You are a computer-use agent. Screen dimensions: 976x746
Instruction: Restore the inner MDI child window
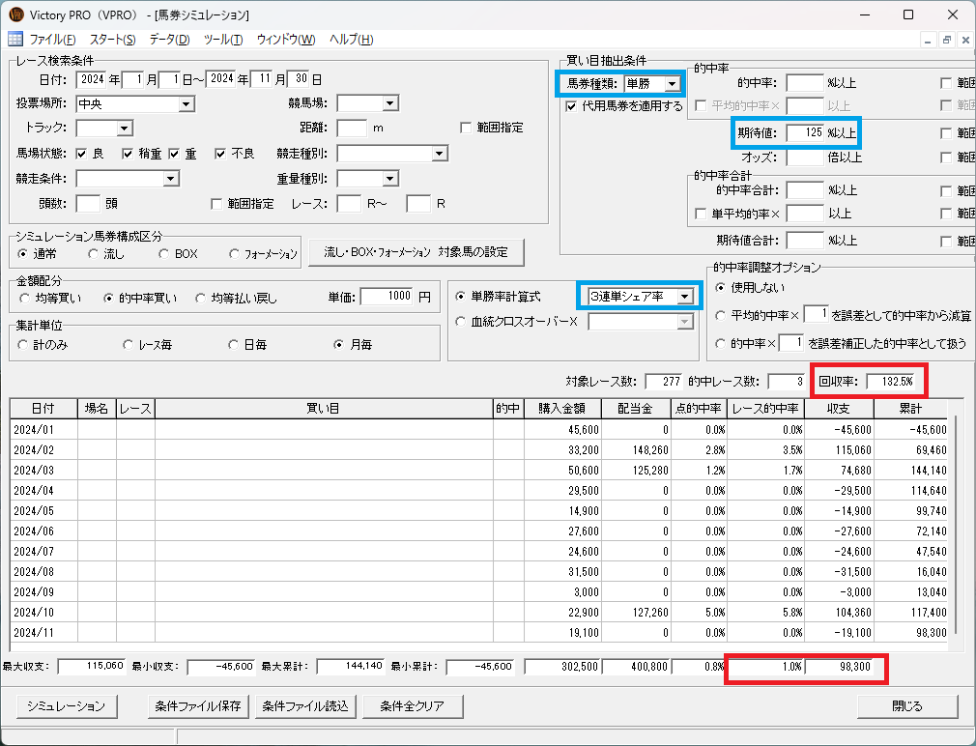pyautogui.click(x=947, y=40)
